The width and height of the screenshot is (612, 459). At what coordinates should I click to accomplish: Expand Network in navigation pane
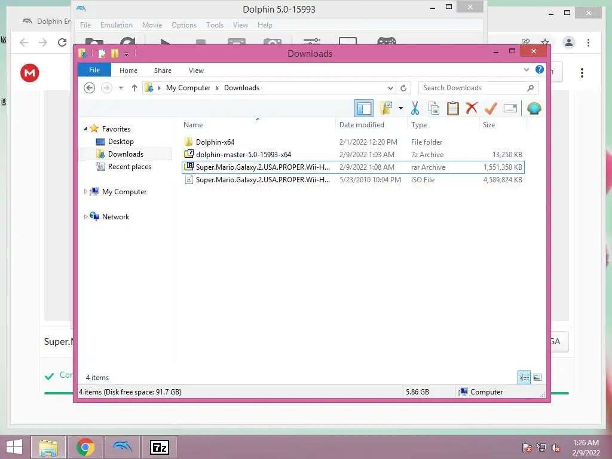click(85, 216)
